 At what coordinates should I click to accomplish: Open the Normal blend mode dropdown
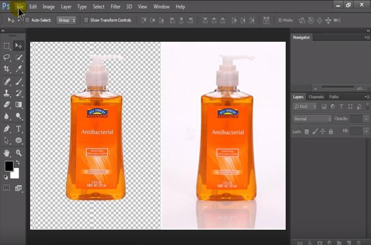tap(312, 119)
